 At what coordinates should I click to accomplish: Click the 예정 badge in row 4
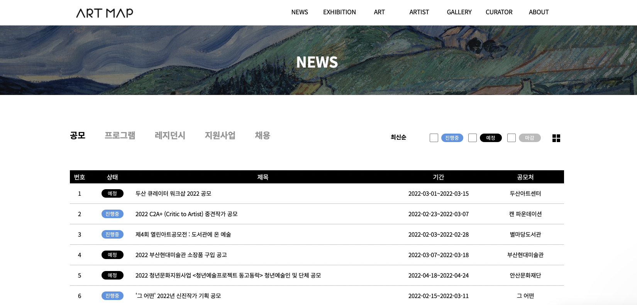tap(112, 255)
